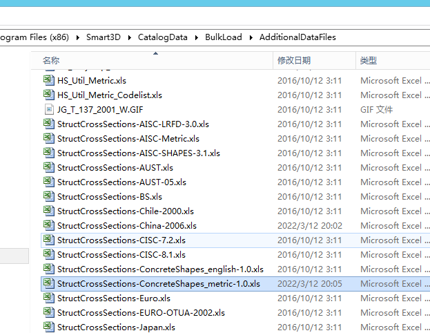Click the icon of StructCrossSections-AUST.xls
Image resolution: width=430 pixels, height=333 pixels.
point(49,167)
